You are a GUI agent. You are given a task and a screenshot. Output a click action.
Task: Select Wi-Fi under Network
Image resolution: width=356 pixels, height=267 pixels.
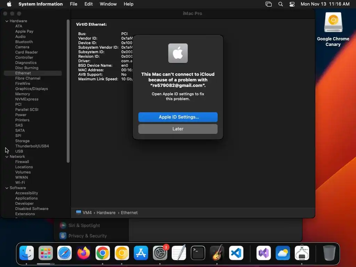click(20, 183)
